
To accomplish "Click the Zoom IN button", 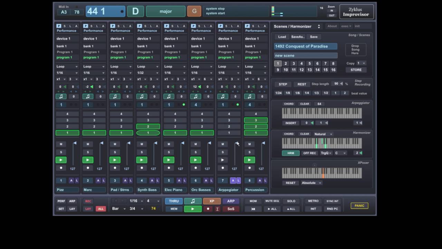I will 331,11.
